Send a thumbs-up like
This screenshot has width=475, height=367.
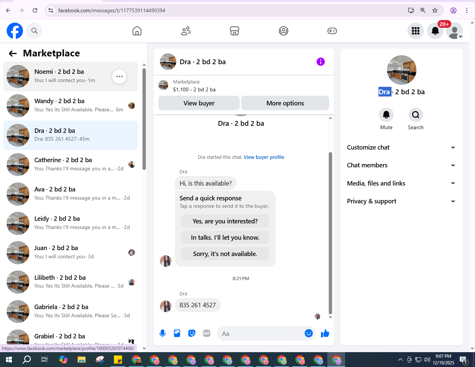pyautogui.click(x=325, y=333)
